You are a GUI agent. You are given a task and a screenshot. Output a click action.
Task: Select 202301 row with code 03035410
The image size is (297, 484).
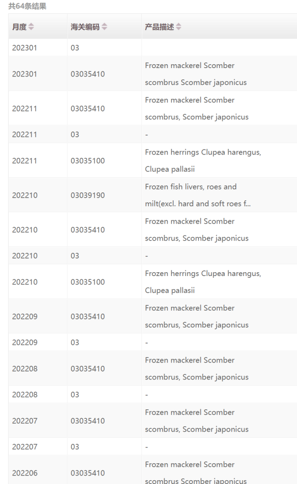[153, 74]
